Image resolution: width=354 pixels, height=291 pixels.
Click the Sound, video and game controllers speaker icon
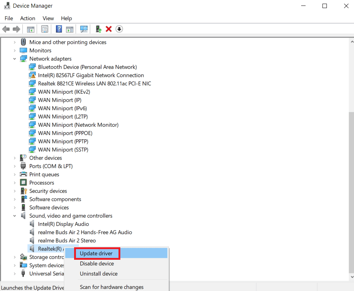(x=23, y=215)
